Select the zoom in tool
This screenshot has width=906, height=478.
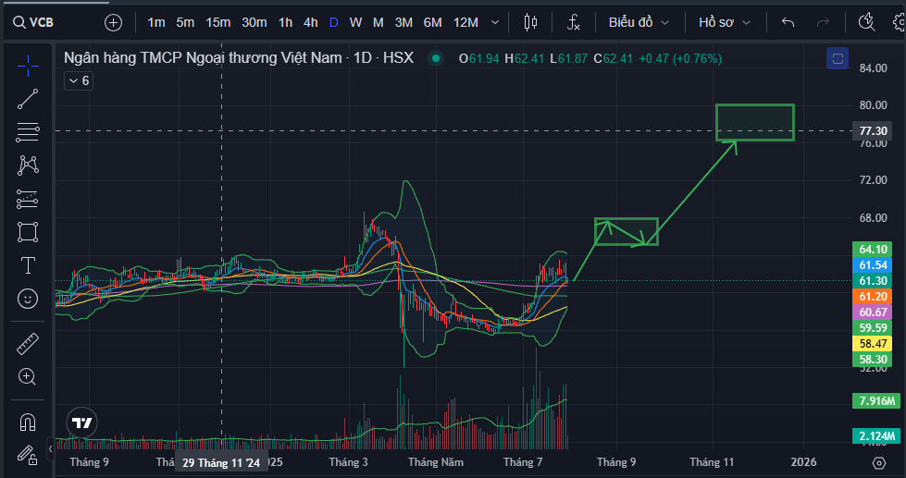click(28, 377)
